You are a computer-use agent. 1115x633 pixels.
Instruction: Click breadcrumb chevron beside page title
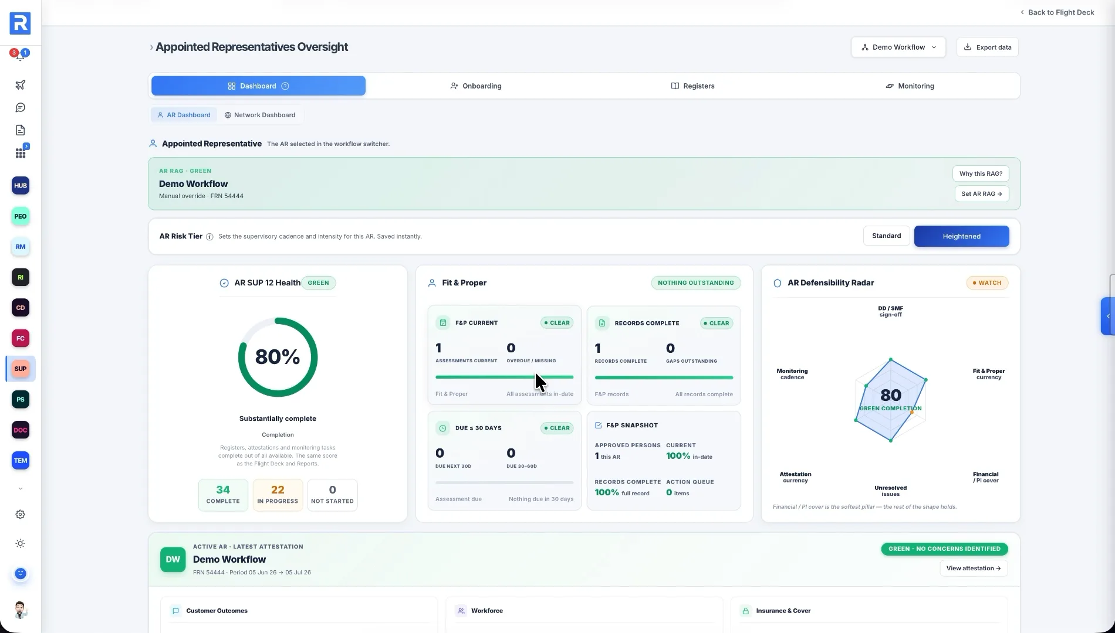pos(151,47)
